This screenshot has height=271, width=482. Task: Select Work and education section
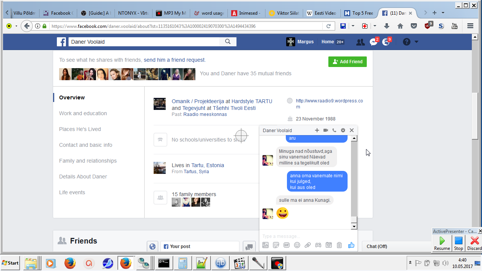[83, 113]
